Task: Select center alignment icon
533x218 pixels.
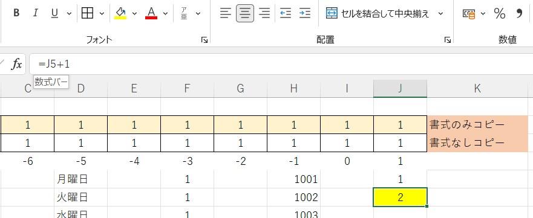Action: pos(245,13)
